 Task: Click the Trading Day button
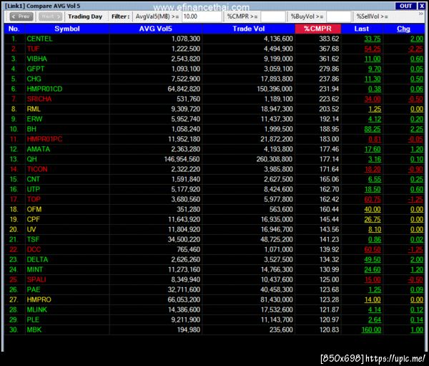click(85, 16)
